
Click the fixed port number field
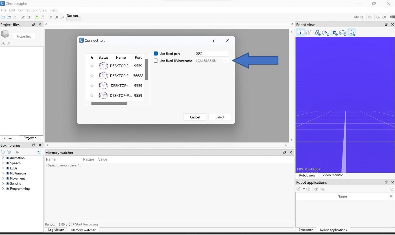click(x=211, y=54)
